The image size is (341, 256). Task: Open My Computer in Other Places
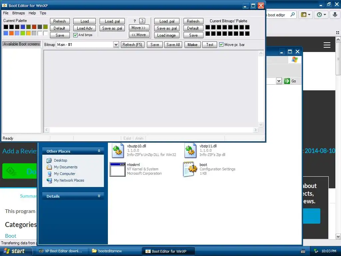(65, 174)
